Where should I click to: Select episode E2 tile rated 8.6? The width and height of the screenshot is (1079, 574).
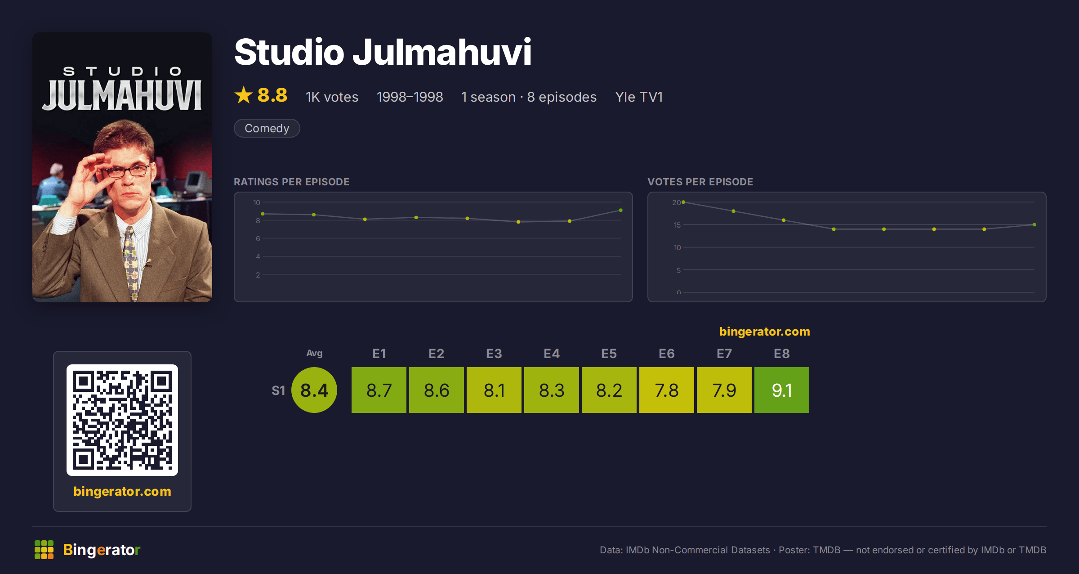coord(437,390)
